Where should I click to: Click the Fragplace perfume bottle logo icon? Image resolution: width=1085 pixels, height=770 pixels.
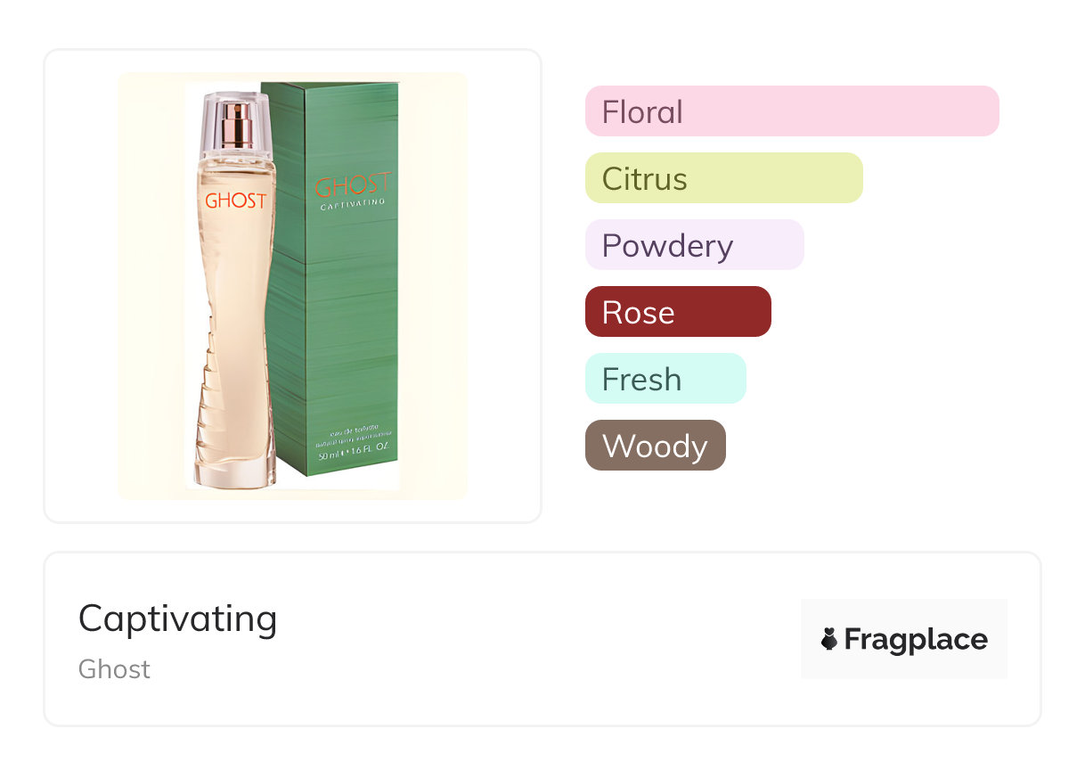pos(829,639)
